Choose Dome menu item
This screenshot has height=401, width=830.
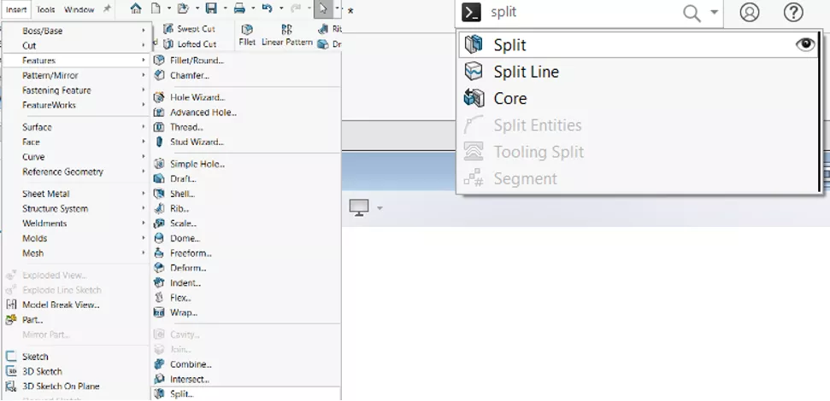(x=245, y=238)
